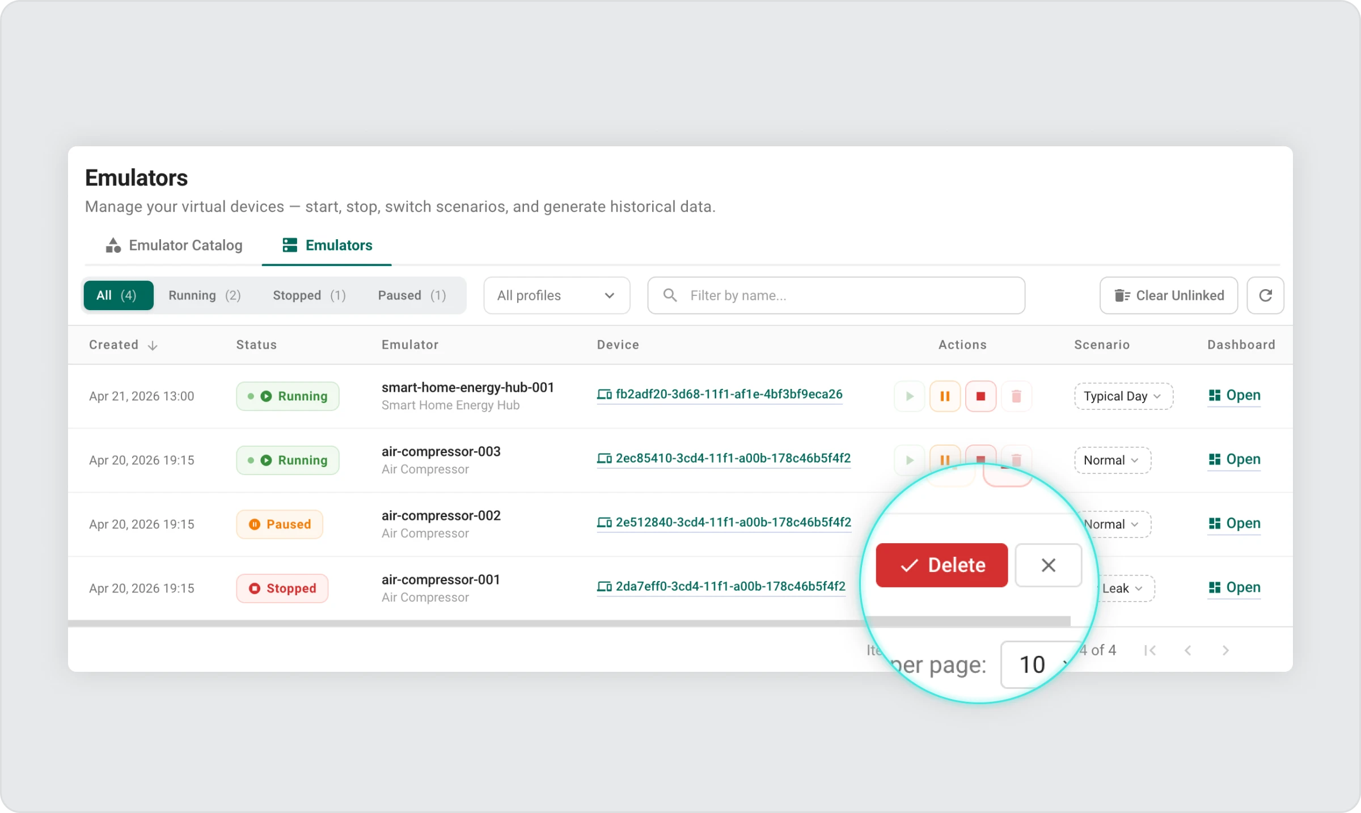Pause the smart-home-energy-hub-001 emulator

[x=945, y=396]
